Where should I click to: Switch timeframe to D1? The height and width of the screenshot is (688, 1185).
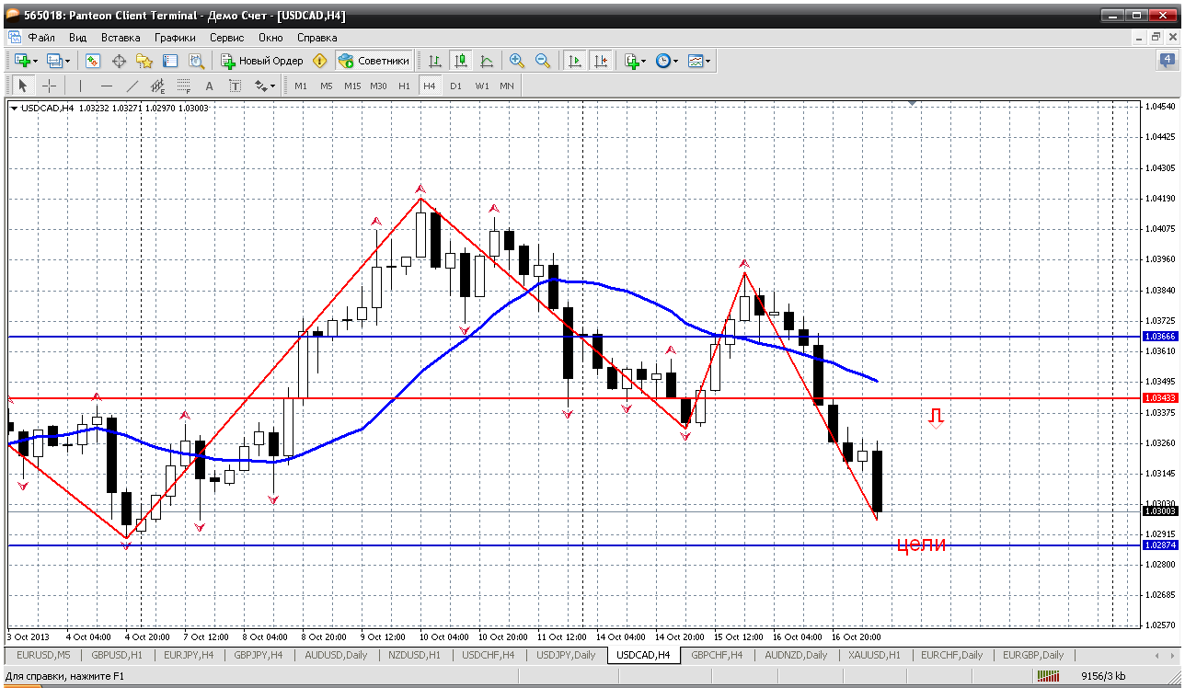tap(455, 86)
